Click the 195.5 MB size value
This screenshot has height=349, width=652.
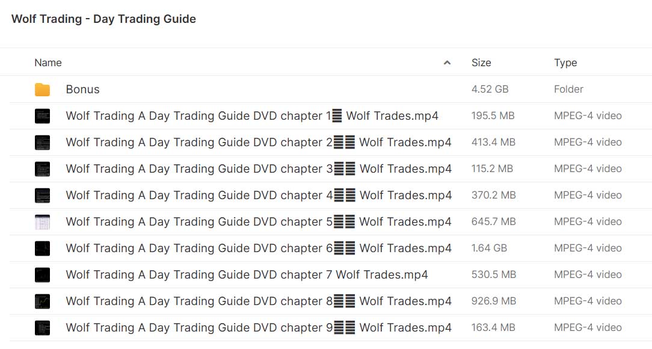(x=493, y=116)
